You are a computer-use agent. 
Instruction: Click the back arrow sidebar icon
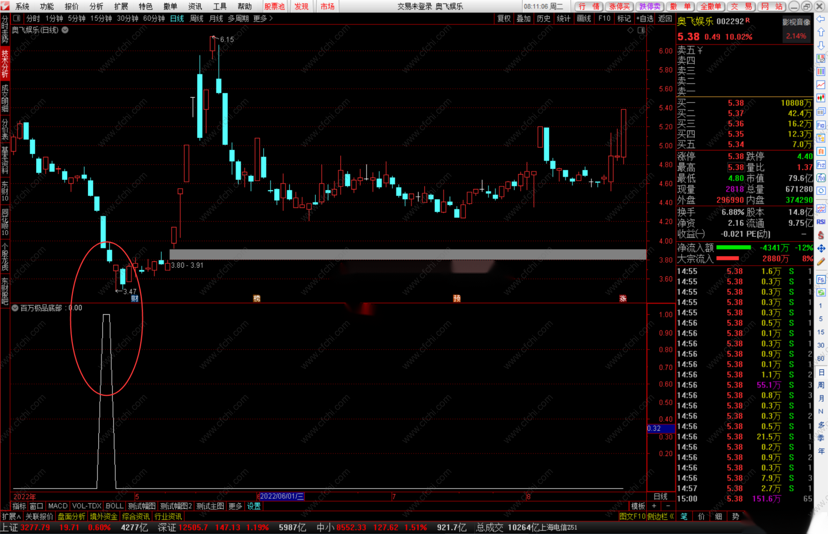tap(821, 19)
